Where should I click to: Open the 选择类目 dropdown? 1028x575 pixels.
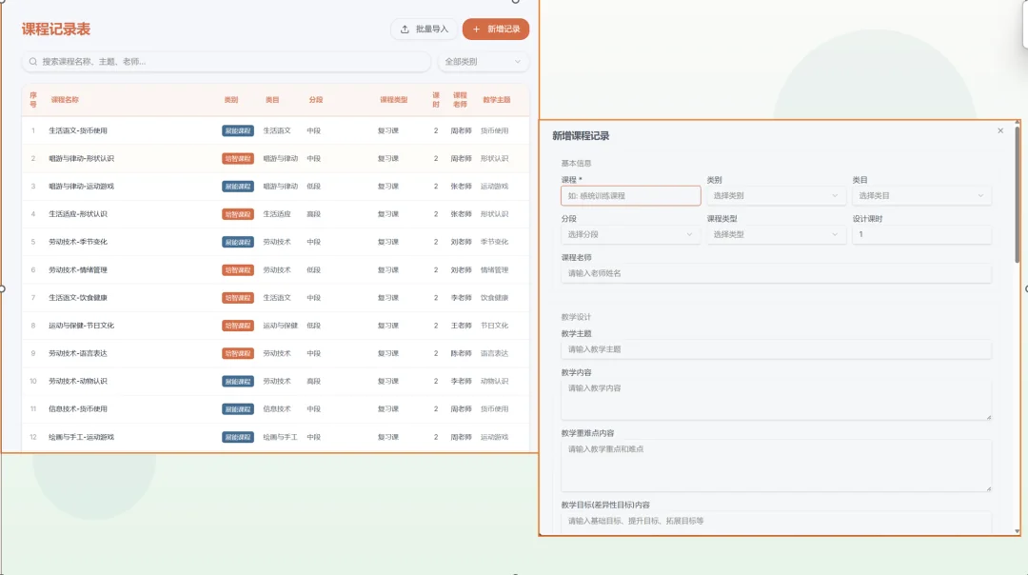pos(921,195)
